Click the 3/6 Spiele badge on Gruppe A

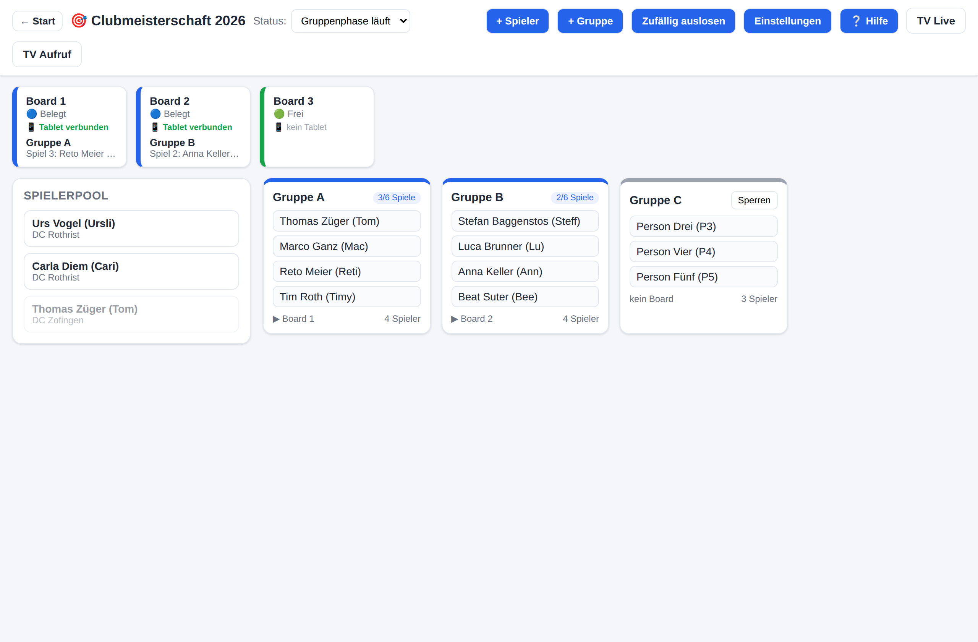tap(397, 198)
